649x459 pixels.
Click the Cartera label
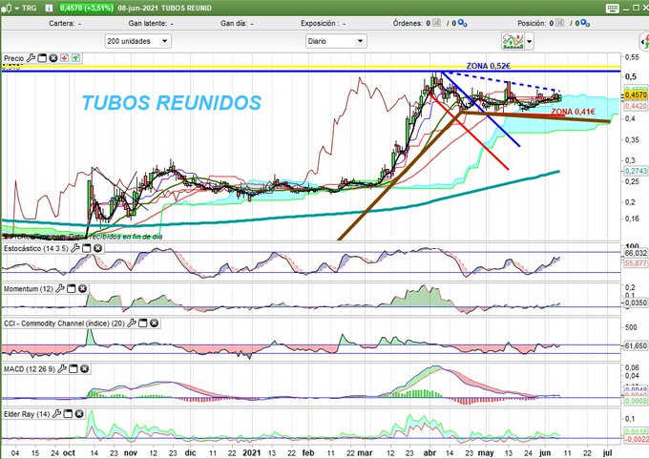click(62, 24)
